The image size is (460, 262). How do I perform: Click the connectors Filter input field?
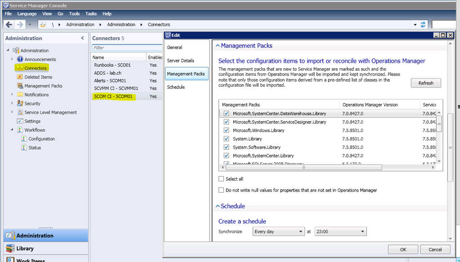[126, 48]
